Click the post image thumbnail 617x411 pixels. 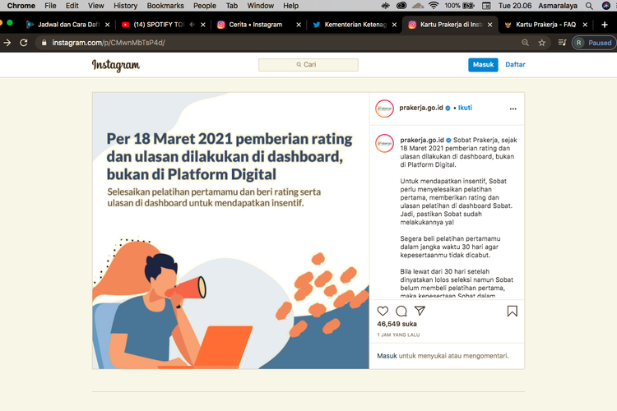coord(230,230)
